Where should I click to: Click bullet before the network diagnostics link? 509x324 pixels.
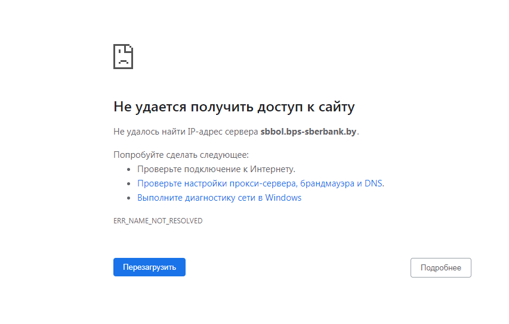pos(129,198)
